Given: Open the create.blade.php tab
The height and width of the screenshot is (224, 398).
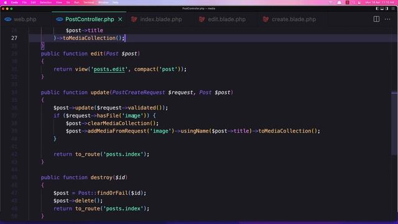Looking at the screenshot, I should tap(294, 19).
